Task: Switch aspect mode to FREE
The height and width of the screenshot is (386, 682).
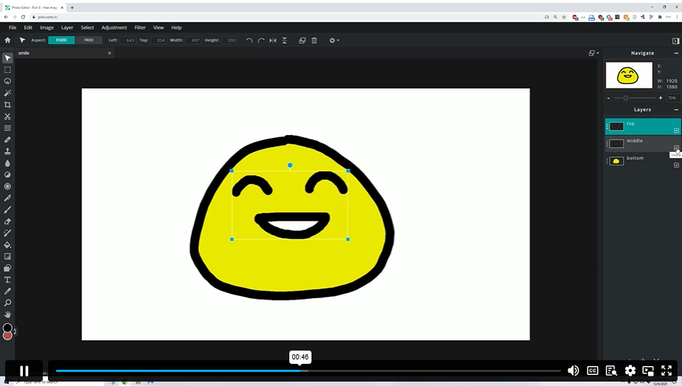Action: pos(89,40)
